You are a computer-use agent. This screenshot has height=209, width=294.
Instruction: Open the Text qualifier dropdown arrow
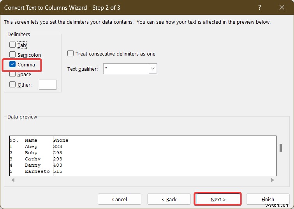pyautogui.click(x=153, y=69)
